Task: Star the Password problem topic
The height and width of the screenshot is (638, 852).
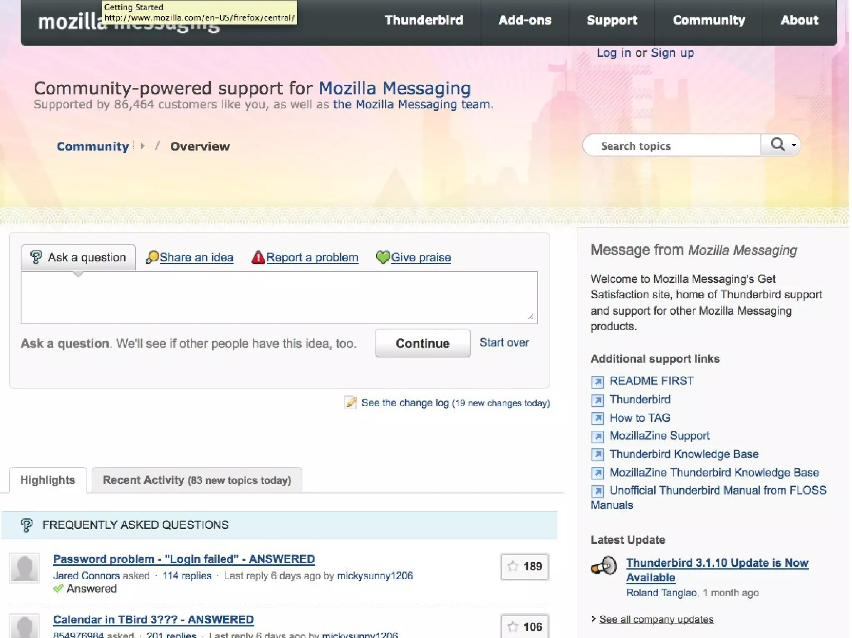Action: pos(513,566)
